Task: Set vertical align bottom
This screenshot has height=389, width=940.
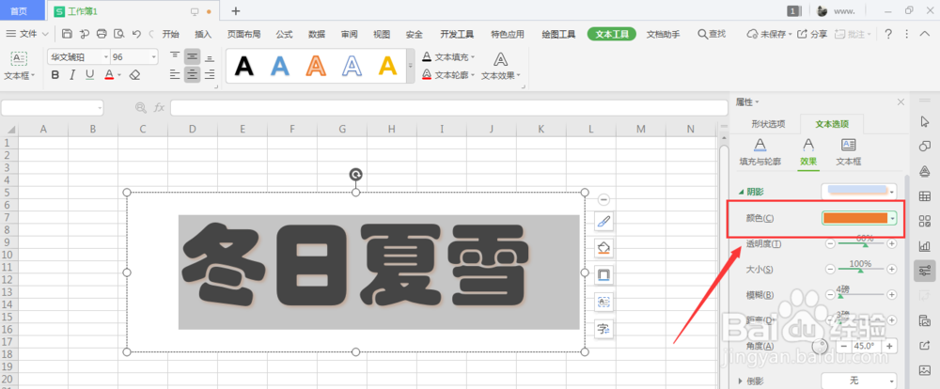Action: [210, 57]
